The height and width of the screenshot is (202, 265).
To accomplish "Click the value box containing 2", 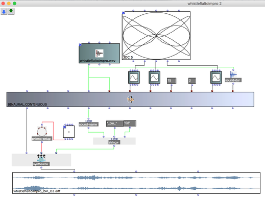I will click(192, 81).
